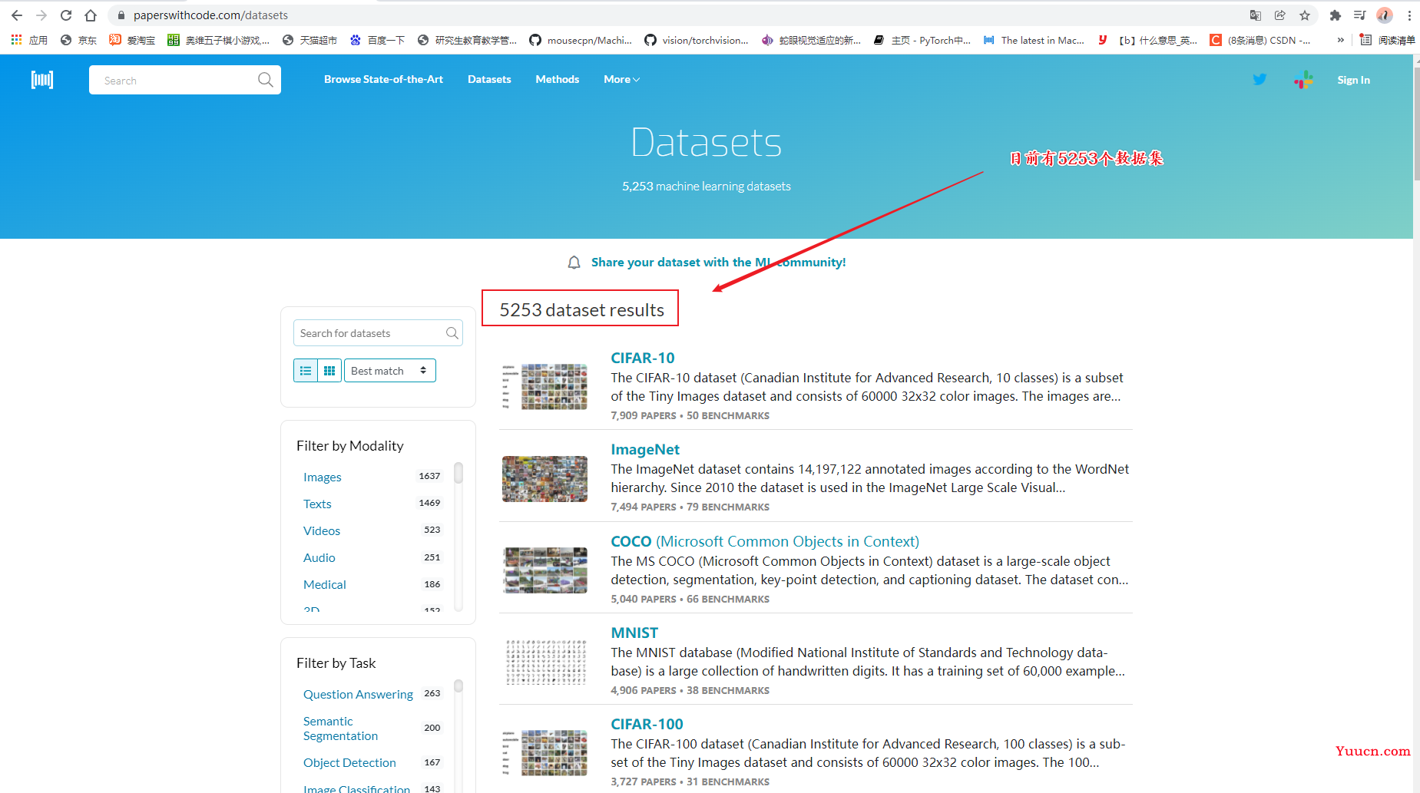Open the ImageNet thumbnail image
This screenshot has width=1420, height=793.
click(x=544, y=478)
